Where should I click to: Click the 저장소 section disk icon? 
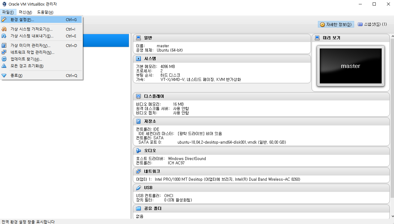[x=139, y=121]
